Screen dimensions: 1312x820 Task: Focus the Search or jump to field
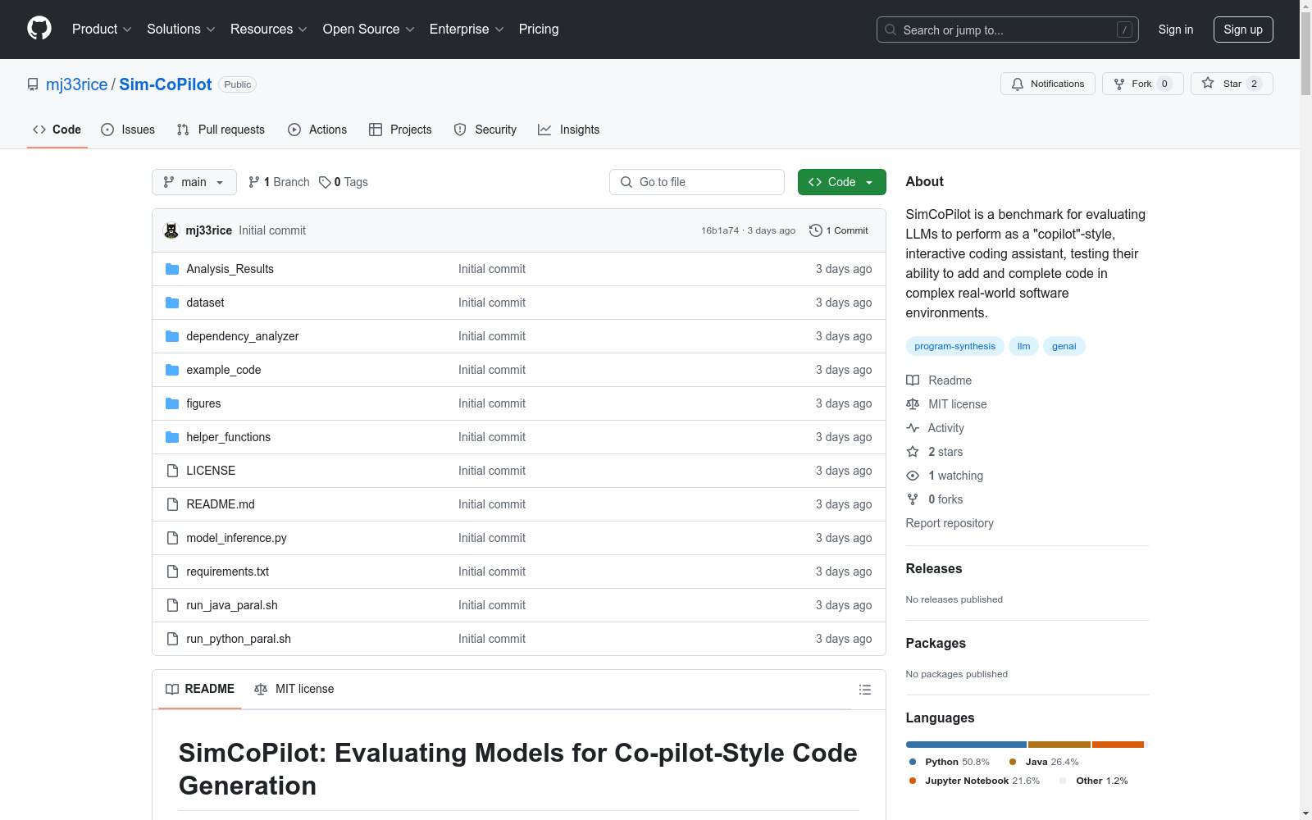click(1008, 30)
